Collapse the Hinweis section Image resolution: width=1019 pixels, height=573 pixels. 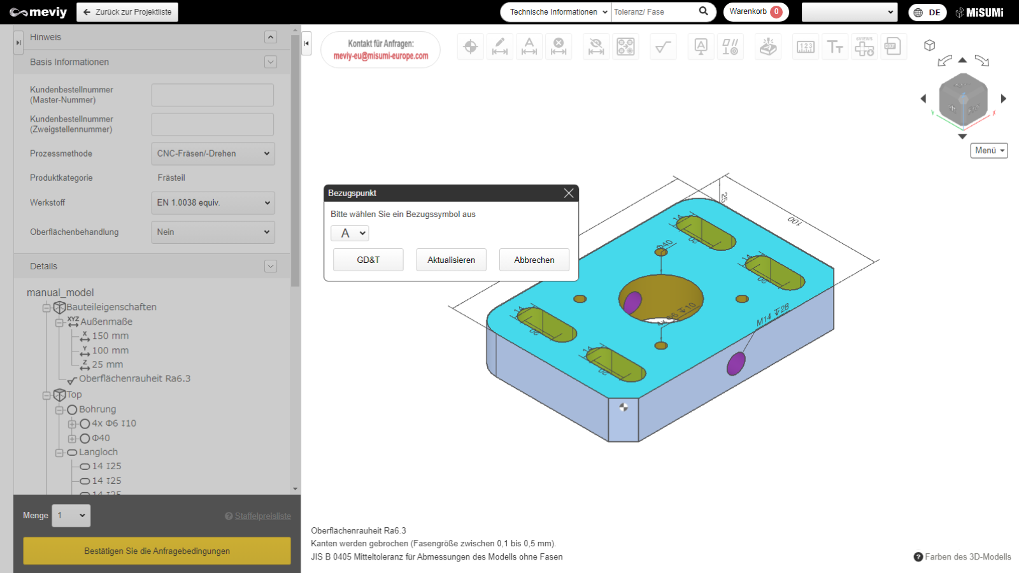(271, 37)
